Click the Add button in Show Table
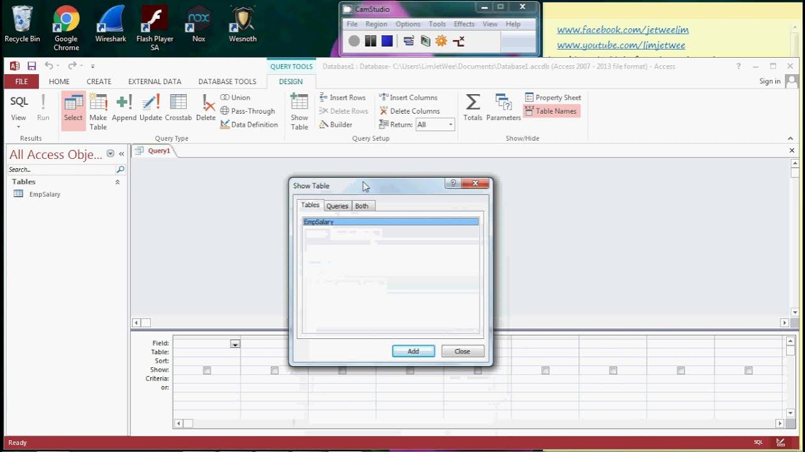 point(413,351)
